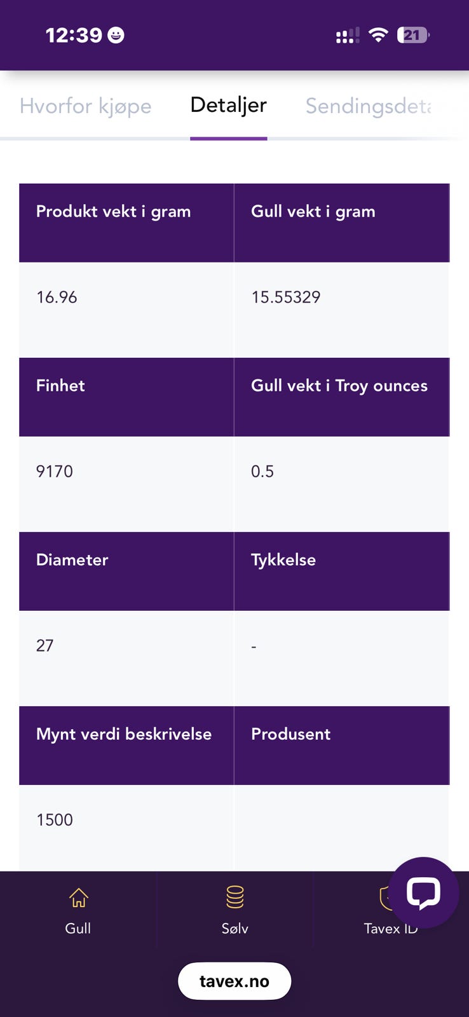Tap the Mynt verdi beskrivelse header
This screenshot has width=469, height=1017.
tap(126, 746)
